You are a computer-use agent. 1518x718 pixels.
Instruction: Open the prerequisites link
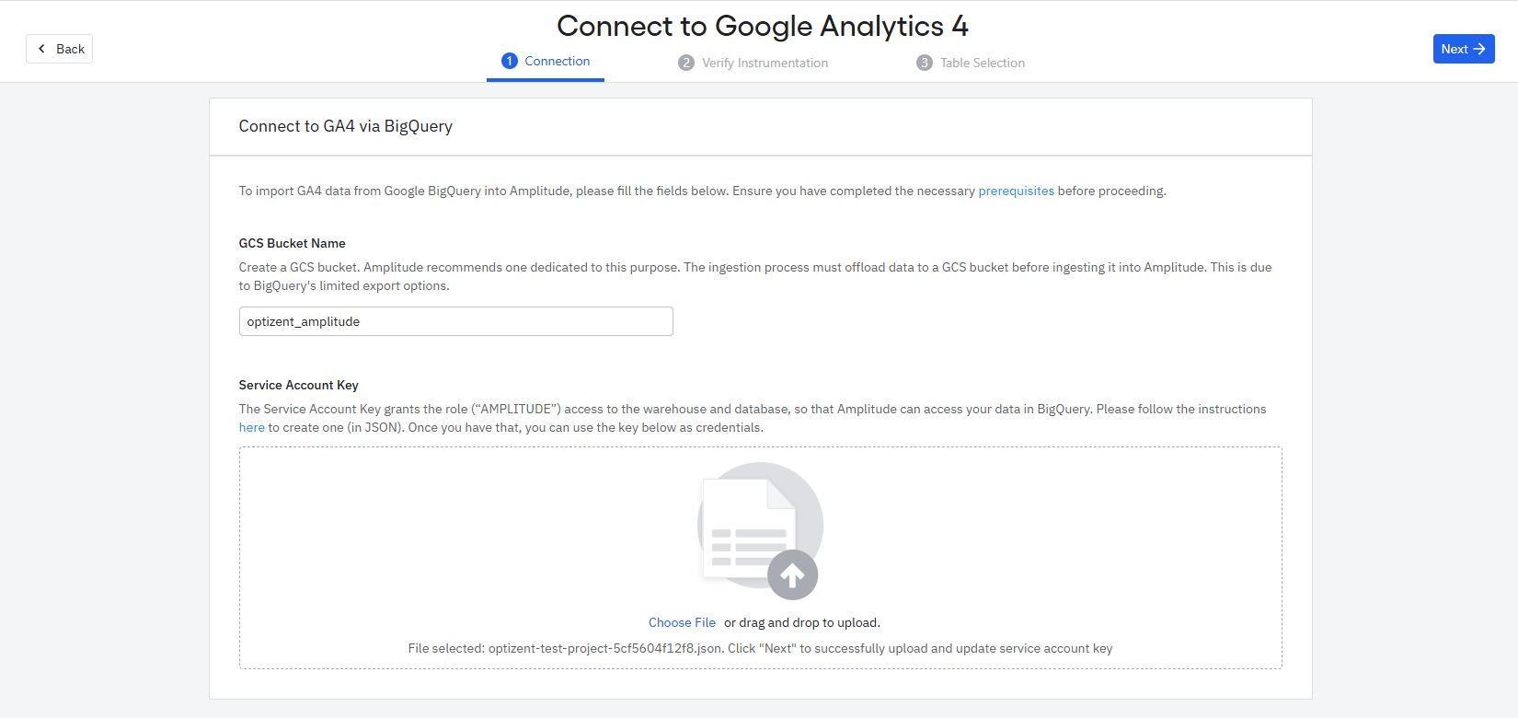pos(1016,191)
